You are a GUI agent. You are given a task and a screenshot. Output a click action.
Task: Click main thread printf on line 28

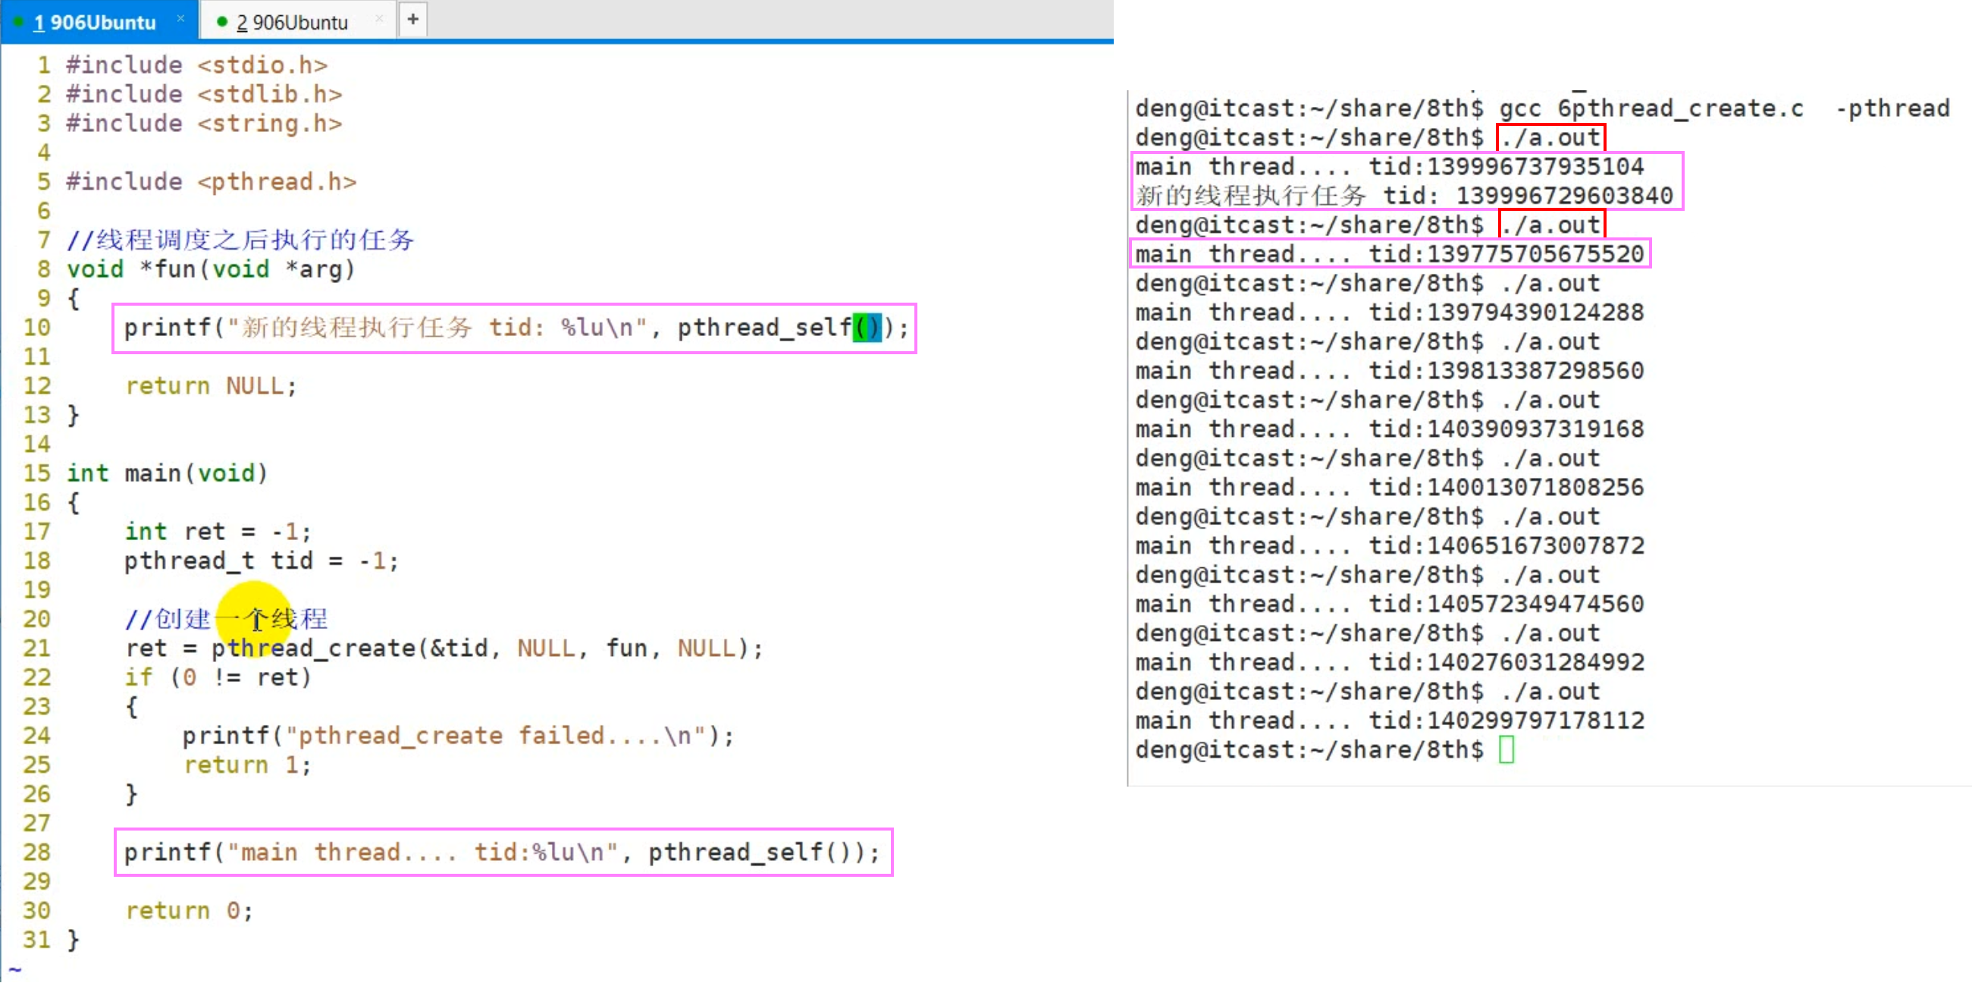pyautogui.click(x=502, y=851)
